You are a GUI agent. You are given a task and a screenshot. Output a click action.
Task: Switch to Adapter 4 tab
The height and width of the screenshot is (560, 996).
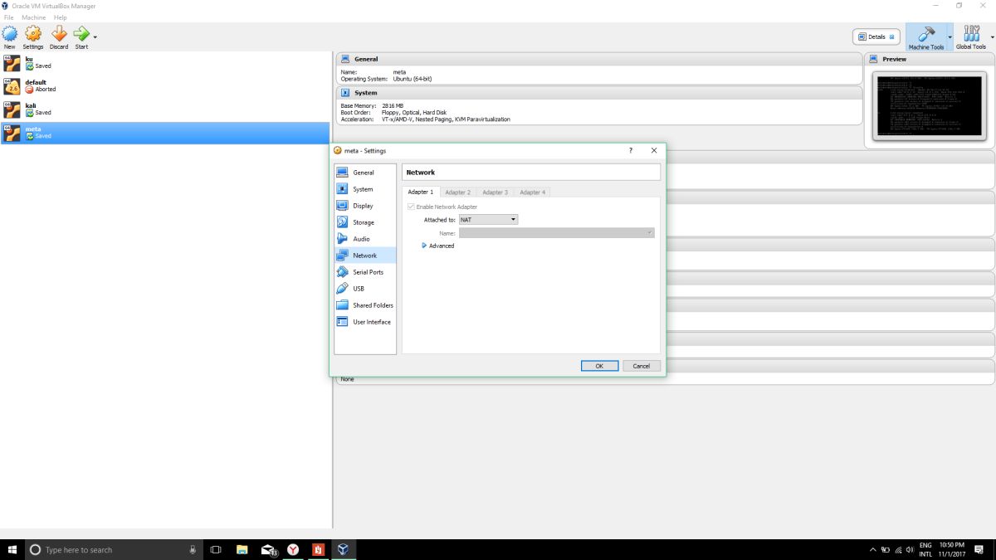pos(532,192)
